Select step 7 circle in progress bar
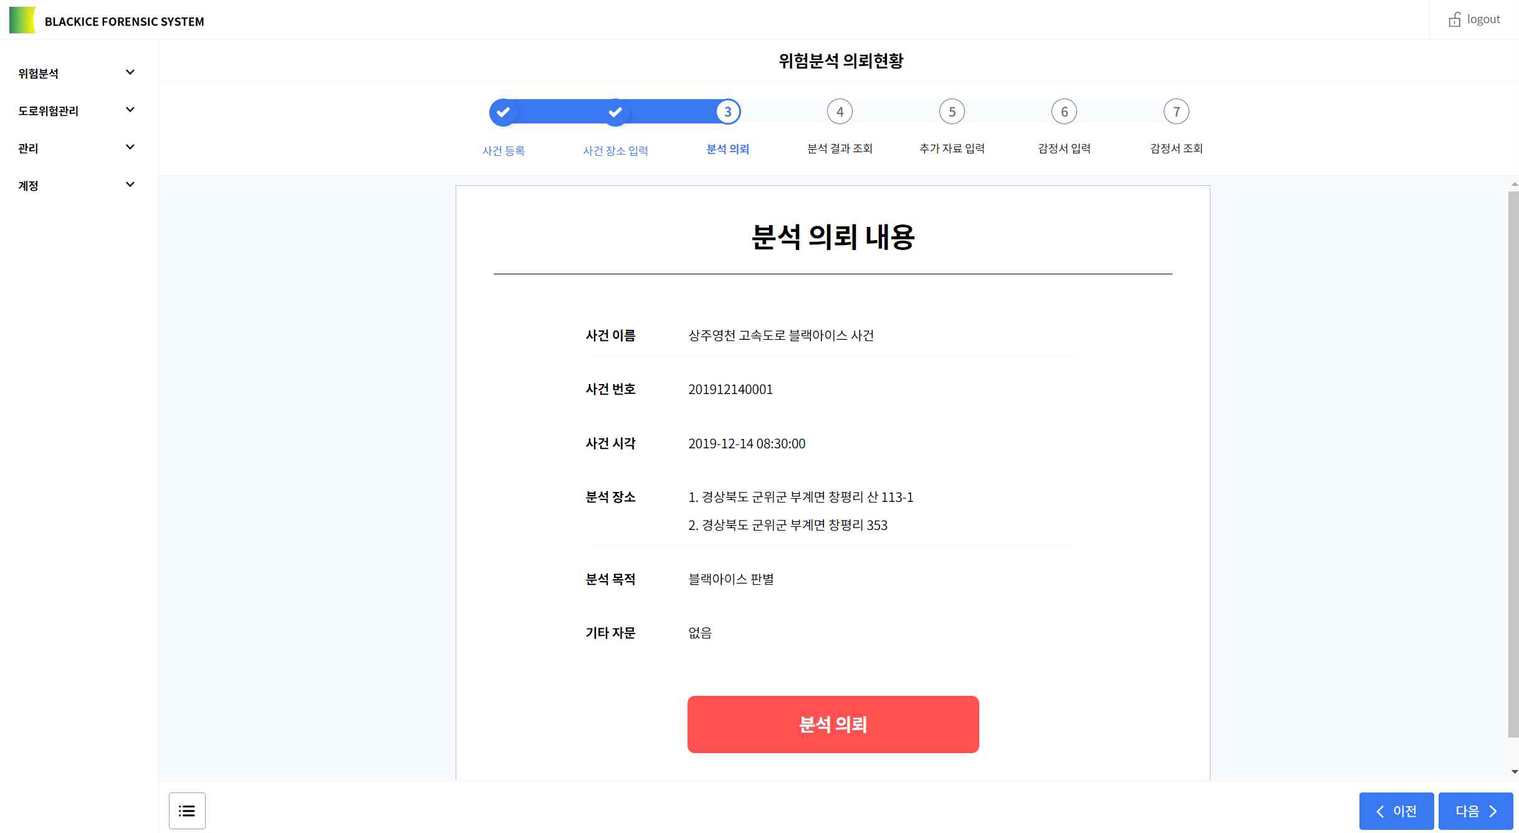This screenshot has height=833, width=1519. [x=1176, y=112]
